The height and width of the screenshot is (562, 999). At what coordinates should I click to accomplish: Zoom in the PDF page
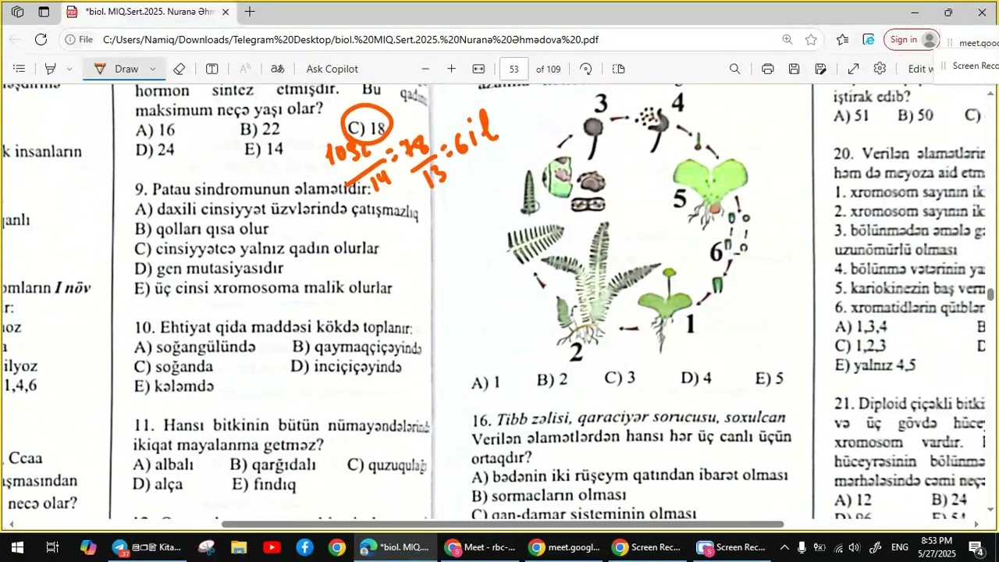click(451, 69)
